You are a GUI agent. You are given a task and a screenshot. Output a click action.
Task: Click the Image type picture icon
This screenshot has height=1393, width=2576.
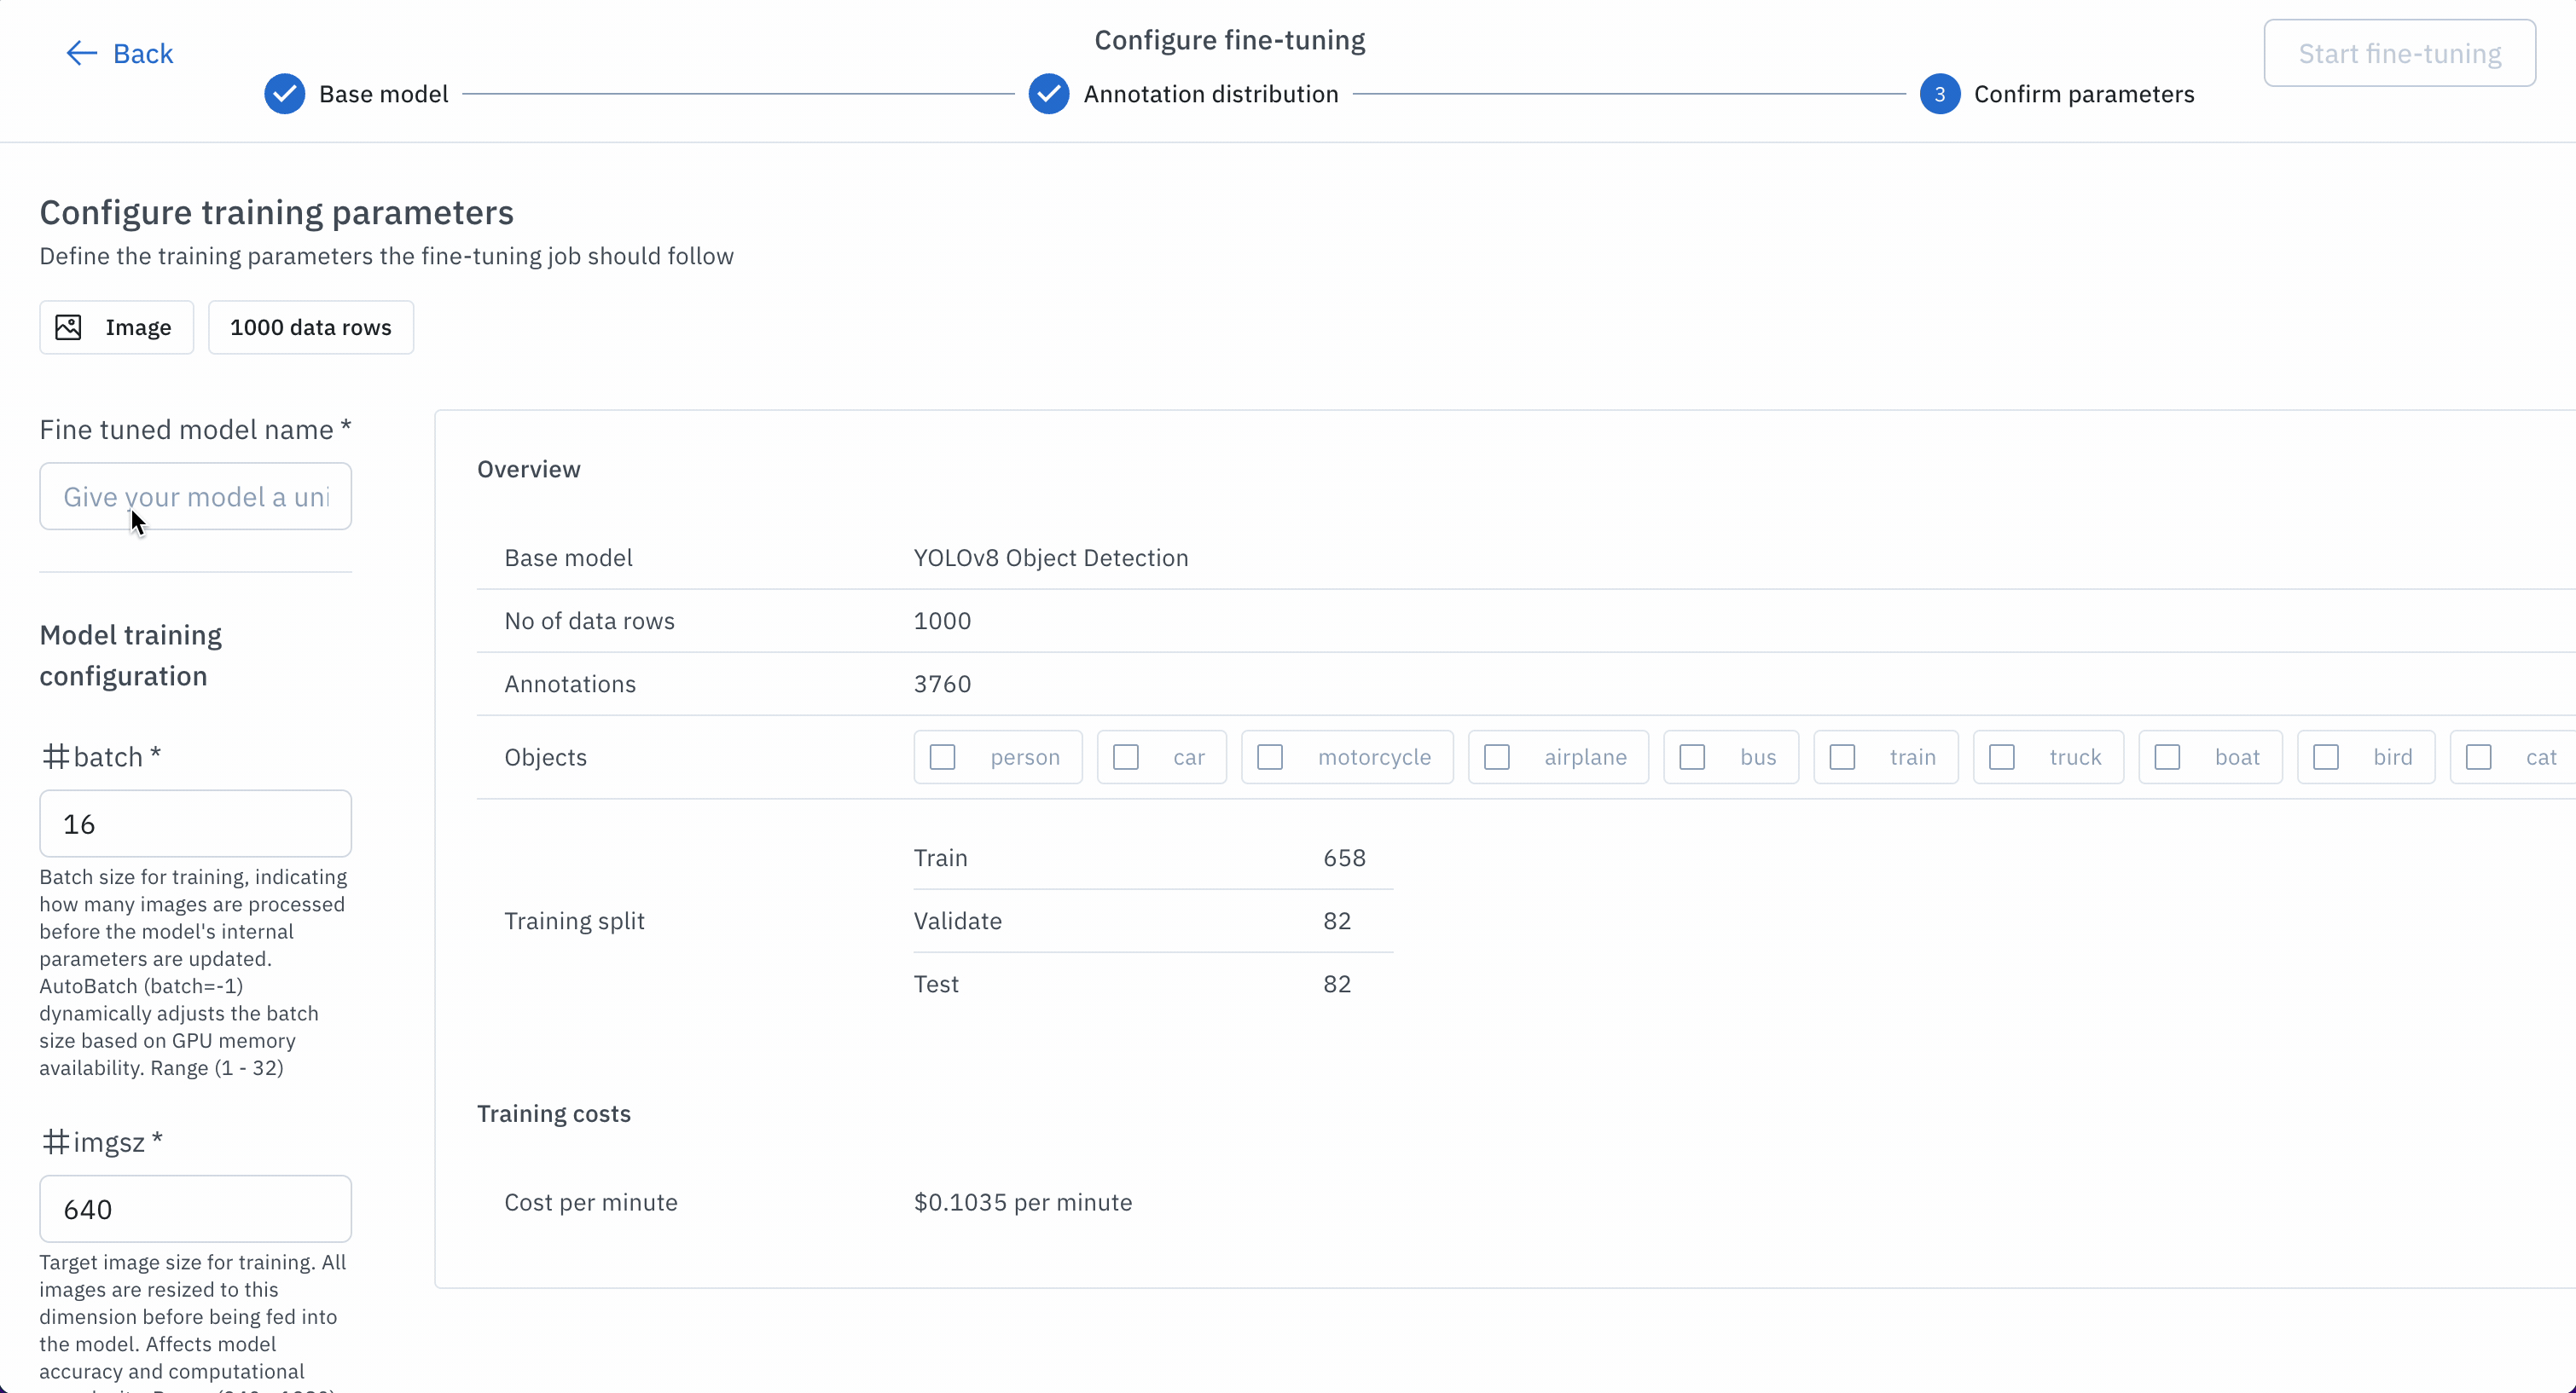(68, 327)
